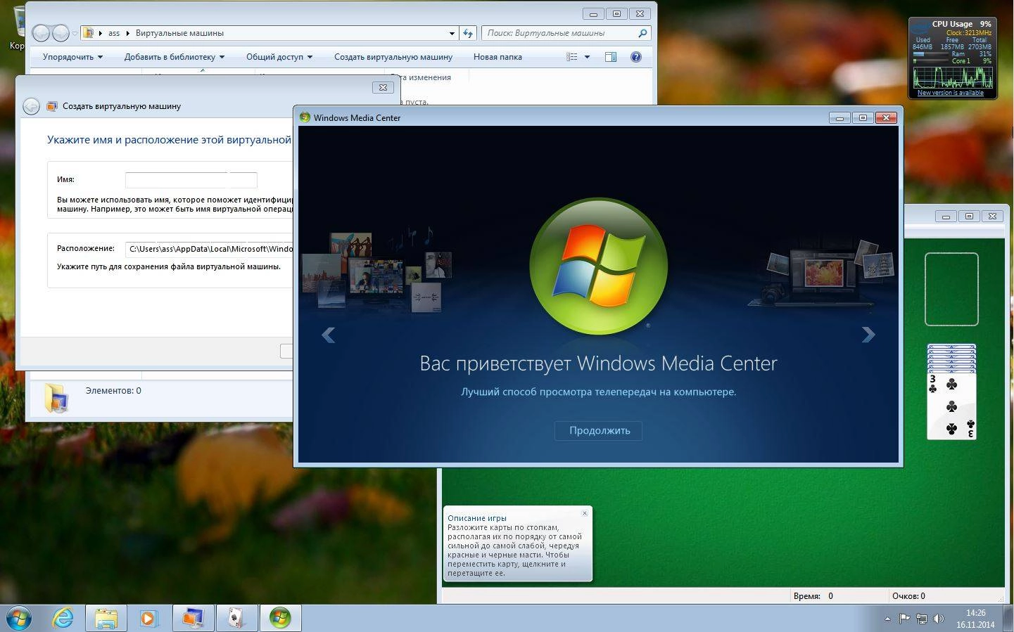Close the 'Создать виртуальную машину' wizard dialog
The height and width of the screenshot is (632, 1014).
[383, 87]
